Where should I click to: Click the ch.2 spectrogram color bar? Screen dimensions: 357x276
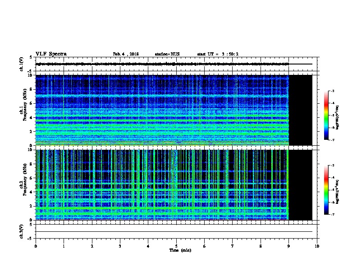(x=326, y=190)
